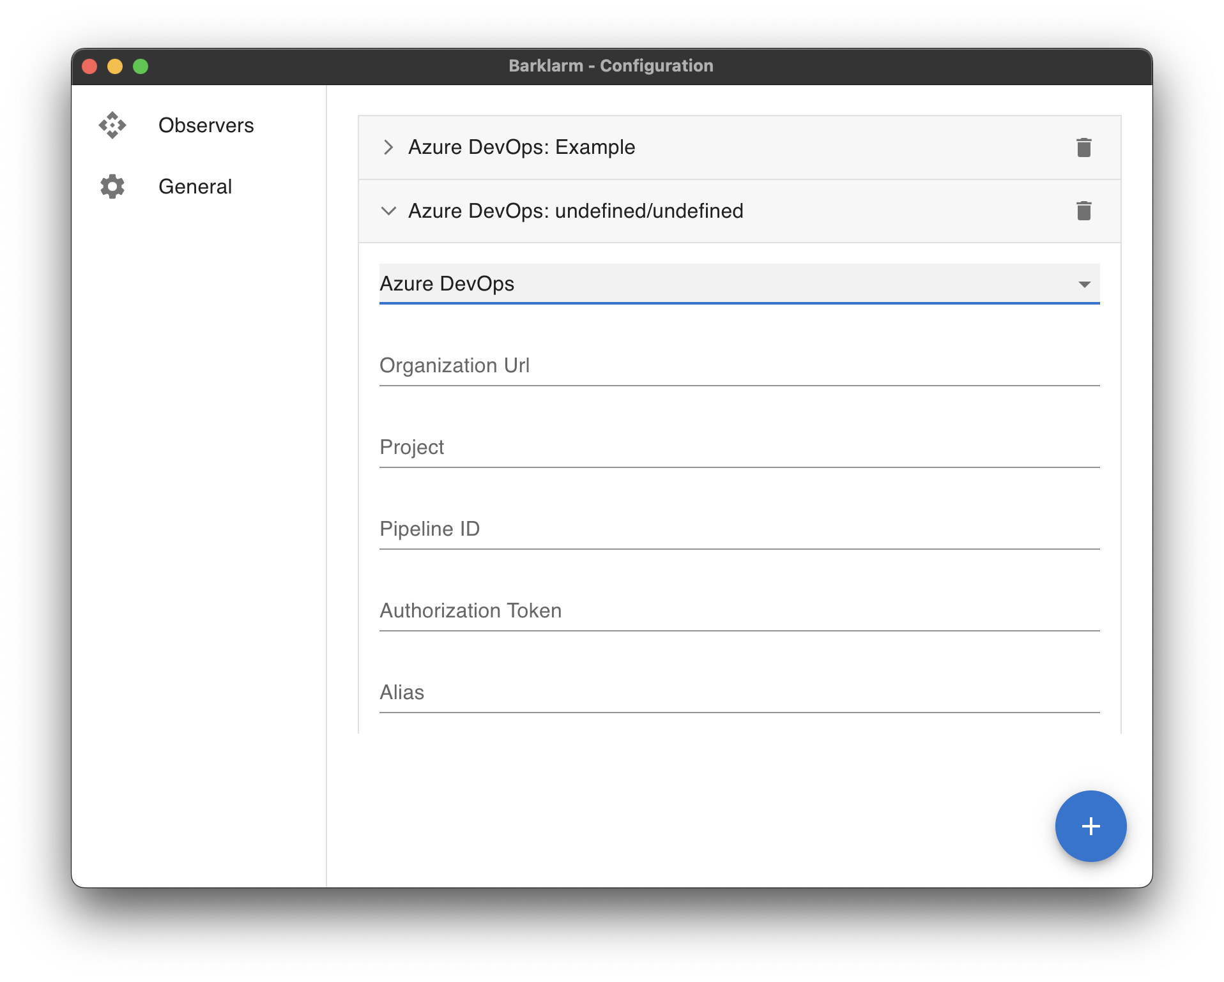1224x982 pixels.
Task: Focus the Pipeline ID field
Action: tap(739, 529)
